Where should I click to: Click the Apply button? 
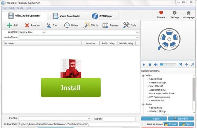pos(154,118)
